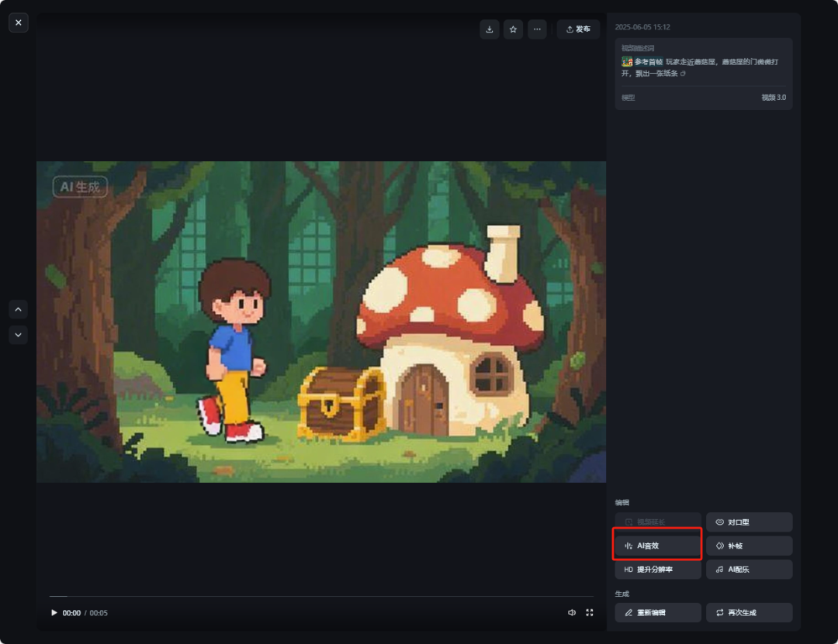838x644 pixels.
Task: Click the 参考首帧 reference frame thumbnail
Action: pos(627,61)
